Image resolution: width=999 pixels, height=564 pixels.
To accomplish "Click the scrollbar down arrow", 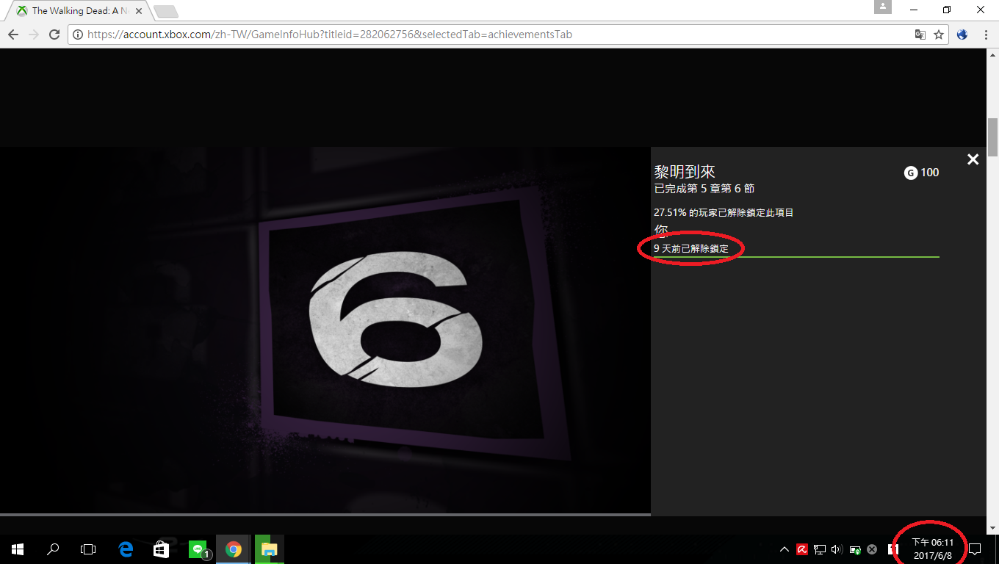I will 992,527.
